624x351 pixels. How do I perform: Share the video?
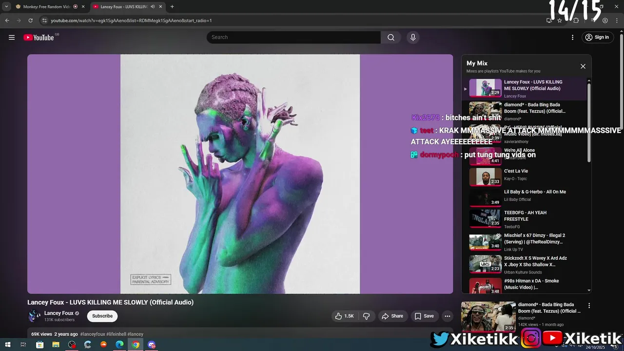coord(392,316)
